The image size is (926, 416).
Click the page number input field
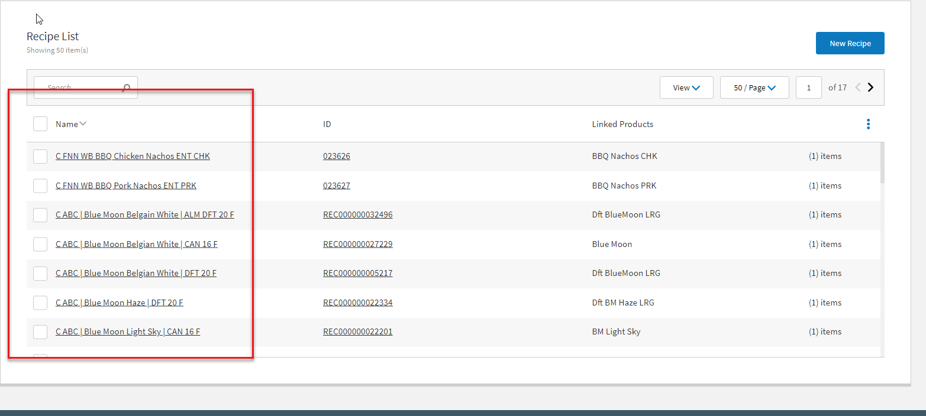point(808,87)
